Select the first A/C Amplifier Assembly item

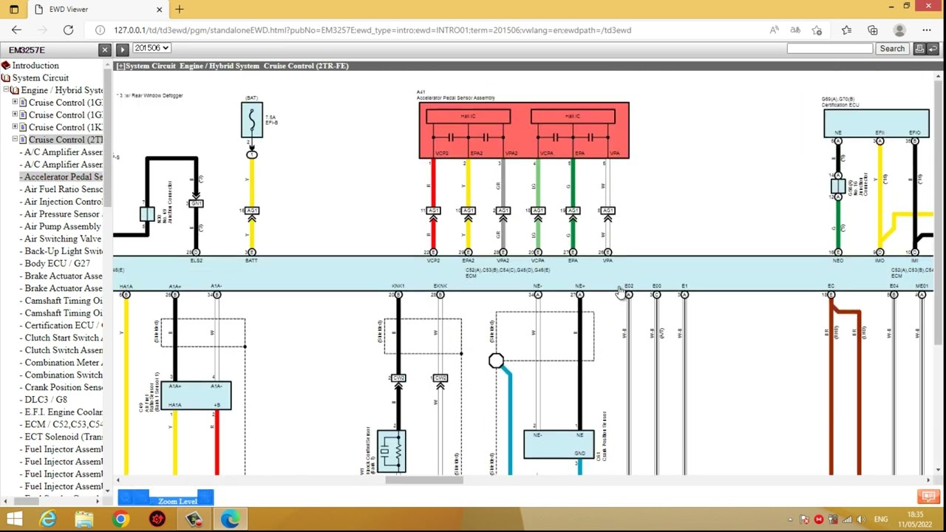[63, 152]
